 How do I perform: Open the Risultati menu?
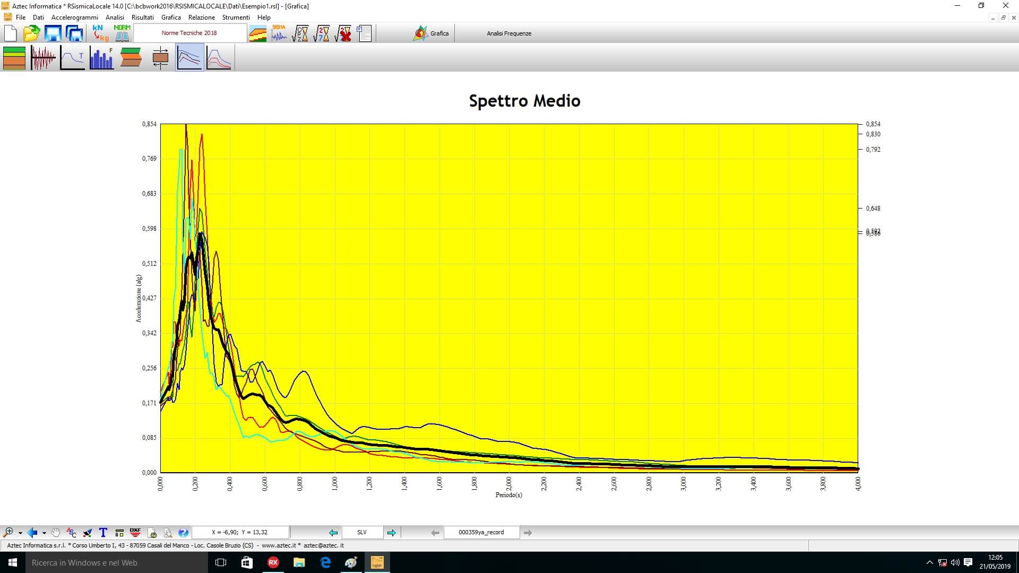pos(142,18)
